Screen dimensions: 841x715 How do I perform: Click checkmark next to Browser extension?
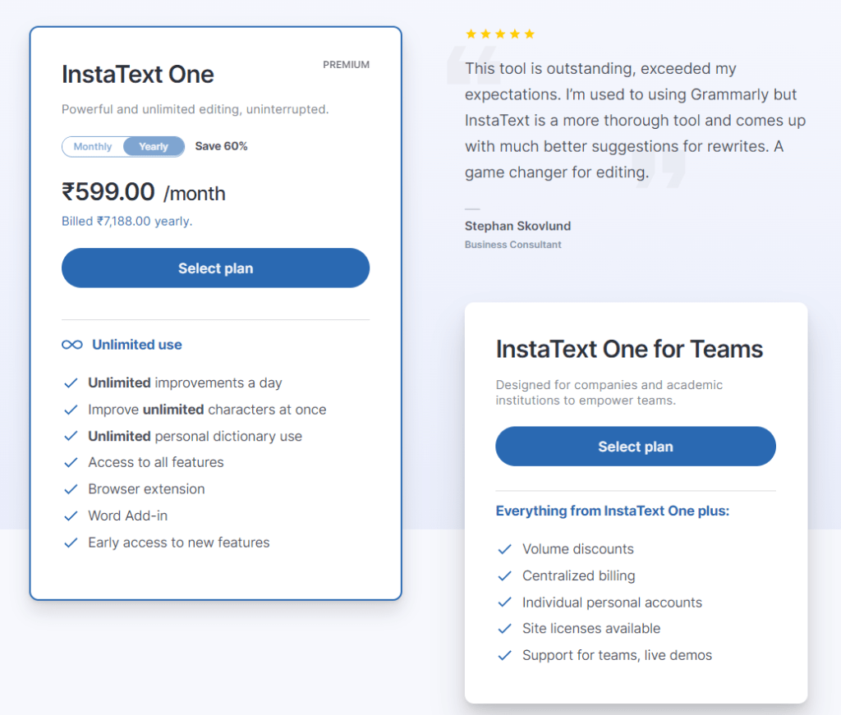click(x=71, y=489)
